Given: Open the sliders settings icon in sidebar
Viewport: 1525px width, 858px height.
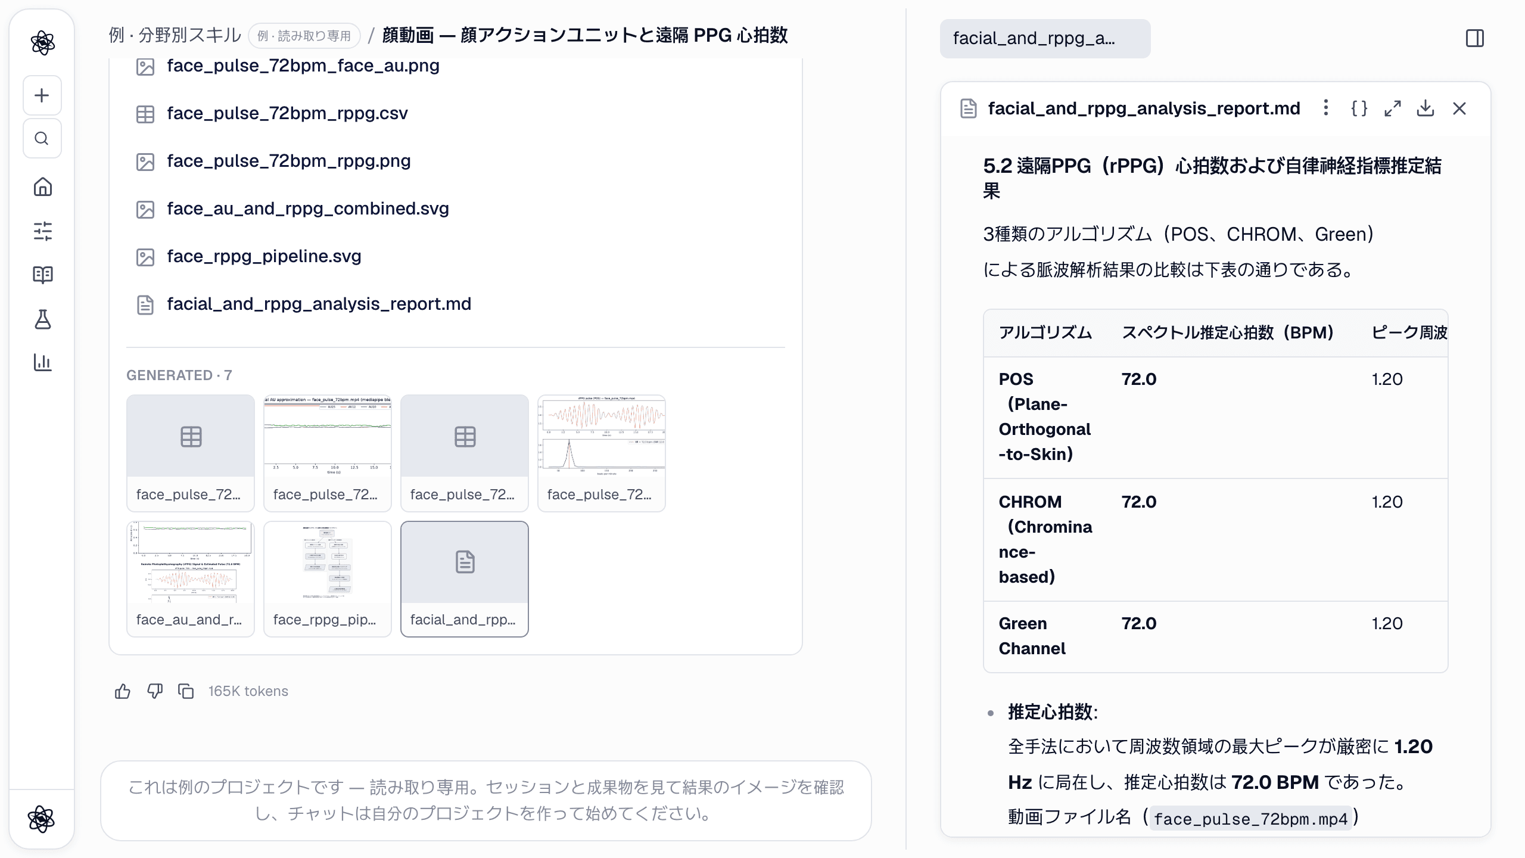Looking at the screenshot, I should click(x=42, y=231).
